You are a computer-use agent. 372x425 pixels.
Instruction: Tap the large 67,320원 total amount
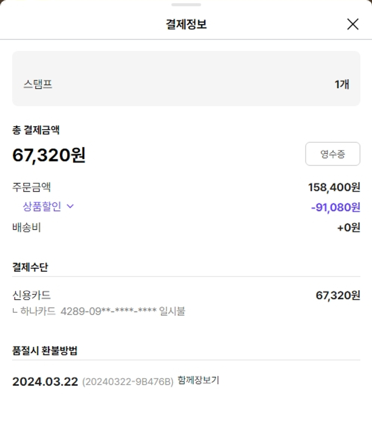coord(49,155)
